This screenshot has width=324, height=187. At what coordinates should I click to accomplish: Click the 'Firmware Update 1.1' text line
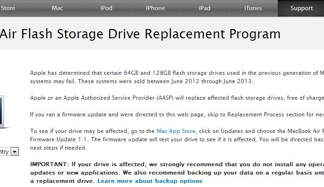pos(176,139)
